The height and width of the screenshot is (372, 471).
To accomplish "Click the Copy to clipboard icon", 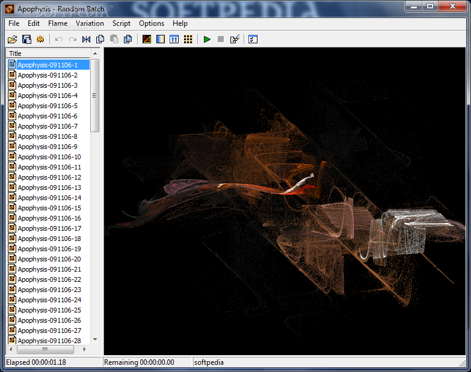I will (100, 39).
